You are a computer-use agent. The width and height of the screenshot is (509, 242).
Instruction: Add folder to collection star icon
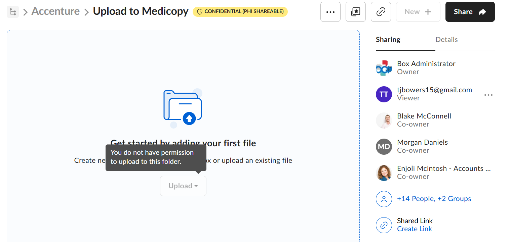356,12
